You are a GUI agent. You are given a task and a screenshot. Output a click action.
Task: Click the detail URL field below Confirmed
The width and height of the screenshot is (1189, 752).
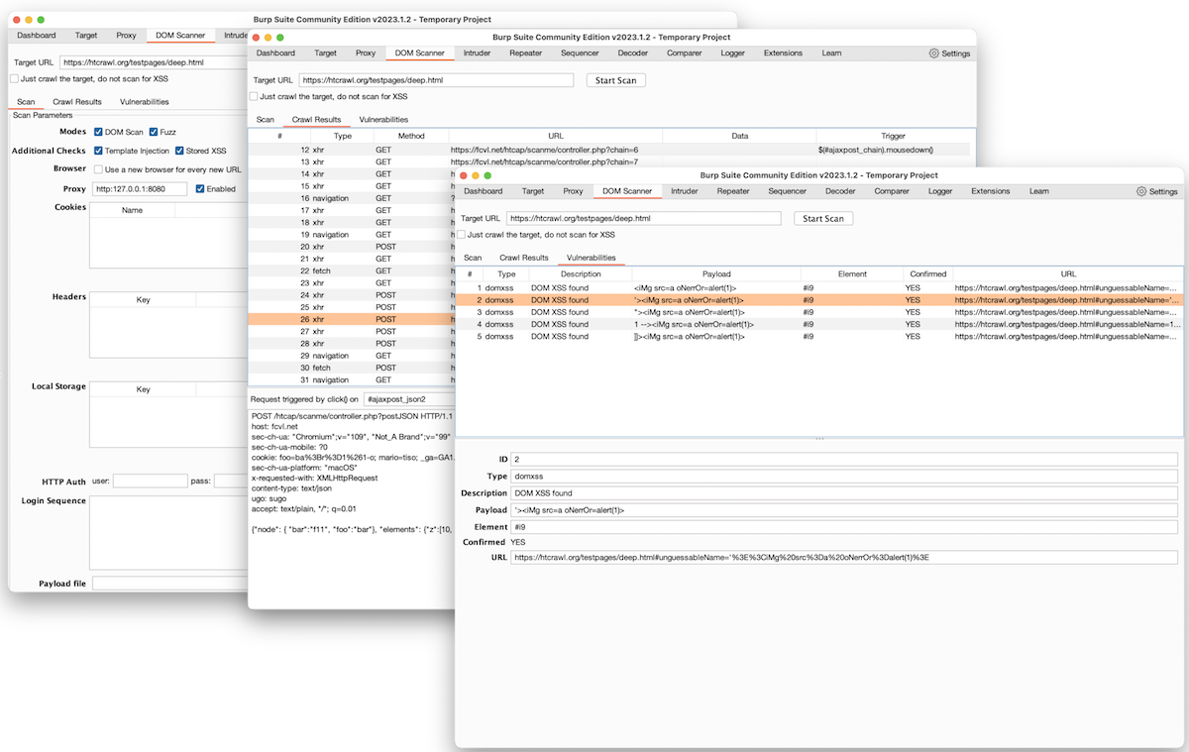(844, 558)
